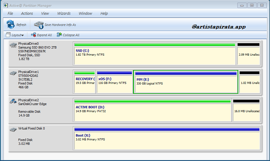Click the Collapse All icon
This screenshot has width=270, height=161.
point(59,35)
